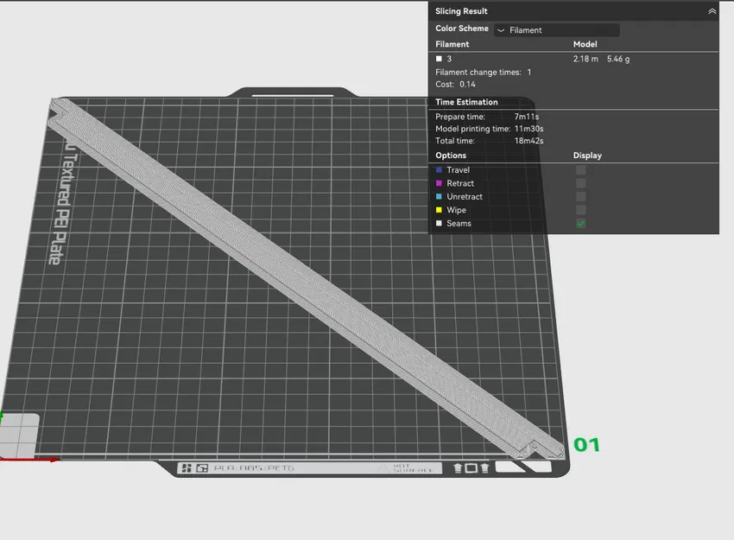
Task: Click the '2.18 m' filament length
Action: [585, 59]
